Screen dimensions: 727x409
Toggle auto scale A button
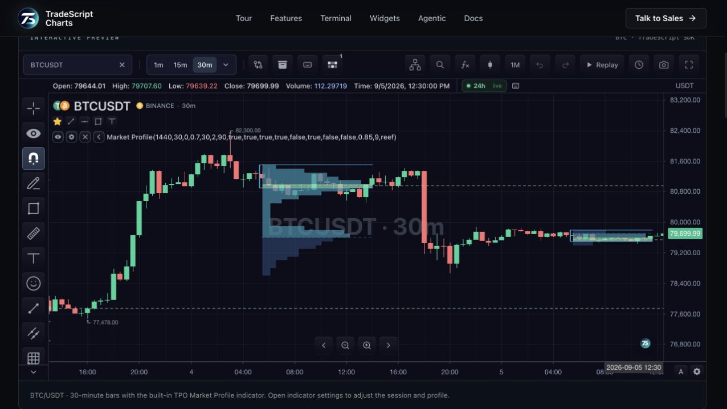pos(681,371)
